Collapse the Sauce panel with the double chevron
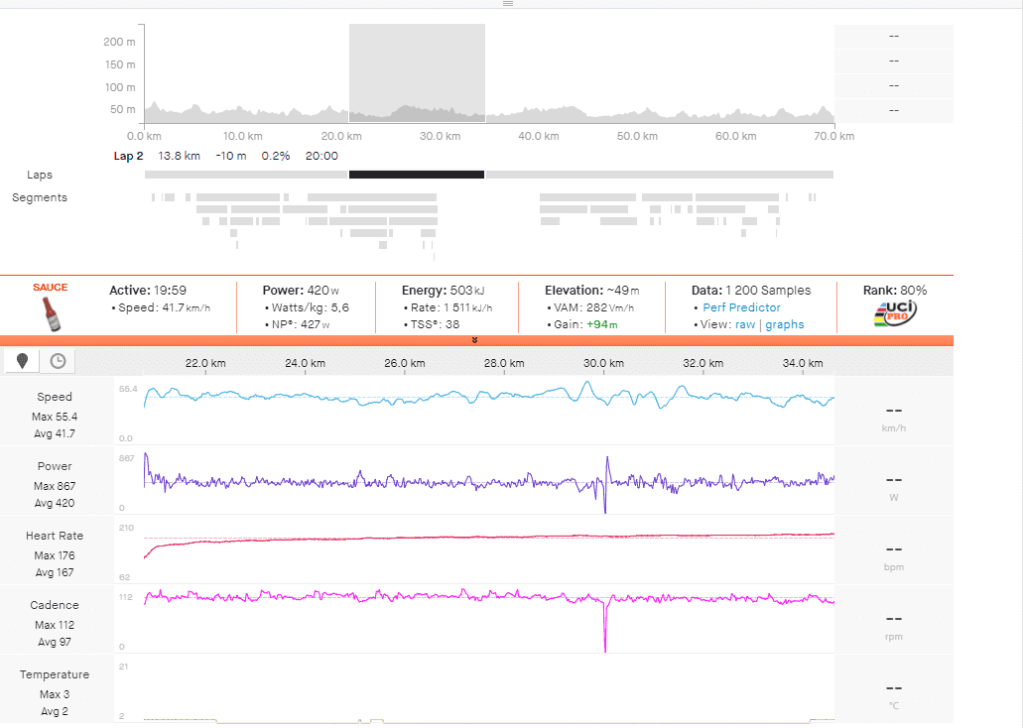 [x=475, y=340]
